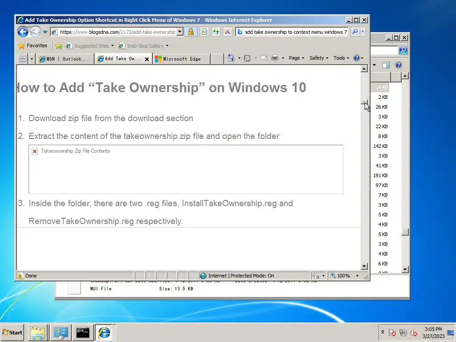Screen dimensions: 456x342
Task: Open the clock showing 3:05 PM
Action: click(x=433, y=332)
